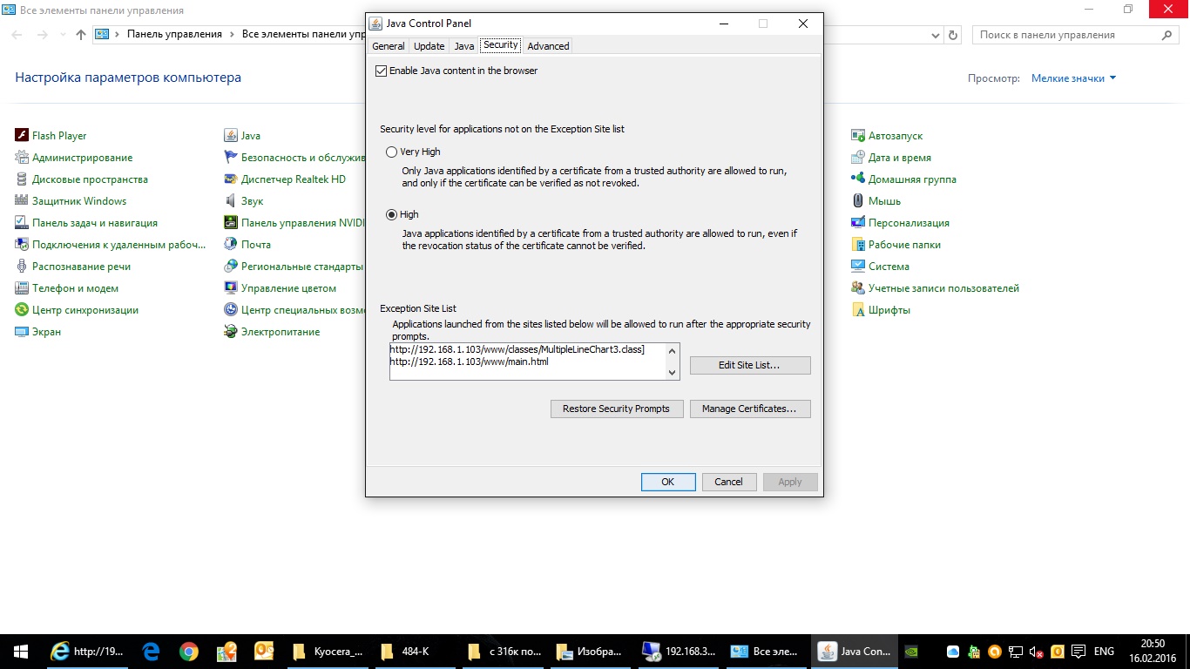Confirm with the OK button

coord(668,482)
